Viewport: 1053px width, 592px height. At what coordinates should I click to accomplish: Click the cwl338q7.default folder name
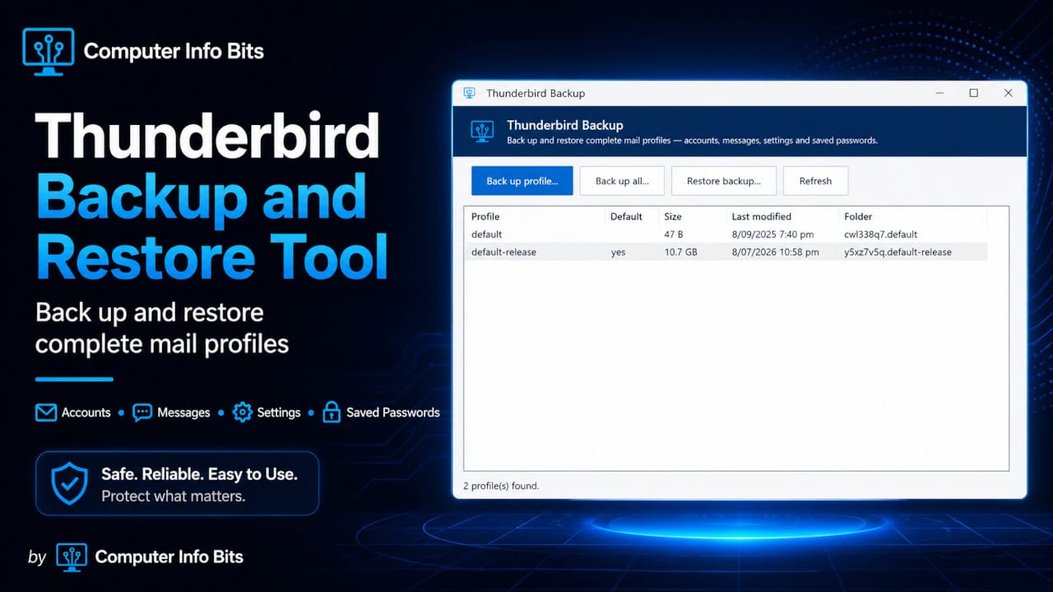click(x=880, y=234)
